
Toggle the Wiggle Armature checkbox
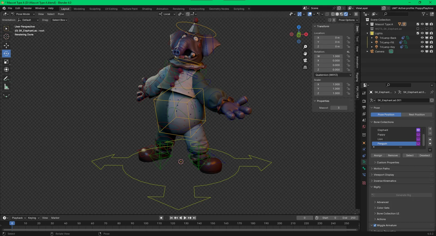[x=375, y=225]
